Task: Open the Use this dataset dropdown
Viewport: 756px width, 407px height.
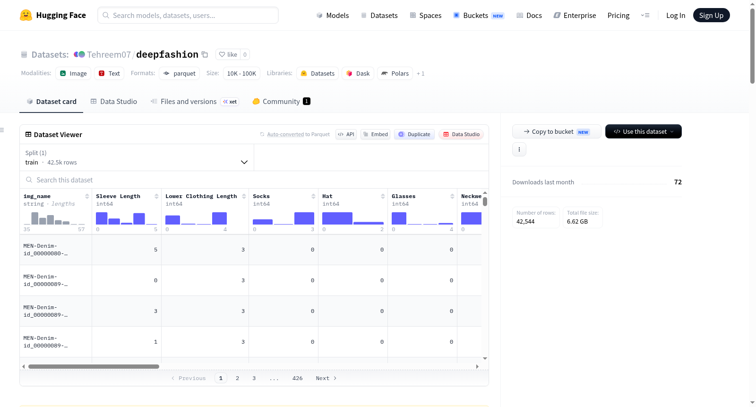Action: pyautogui.click(x=644, y=131)
